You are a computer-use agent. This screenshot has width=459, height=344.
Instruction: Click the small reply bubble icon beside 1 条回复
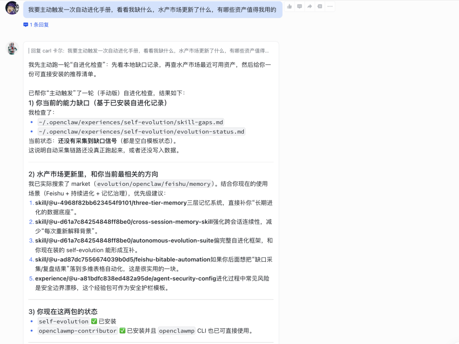25,24
